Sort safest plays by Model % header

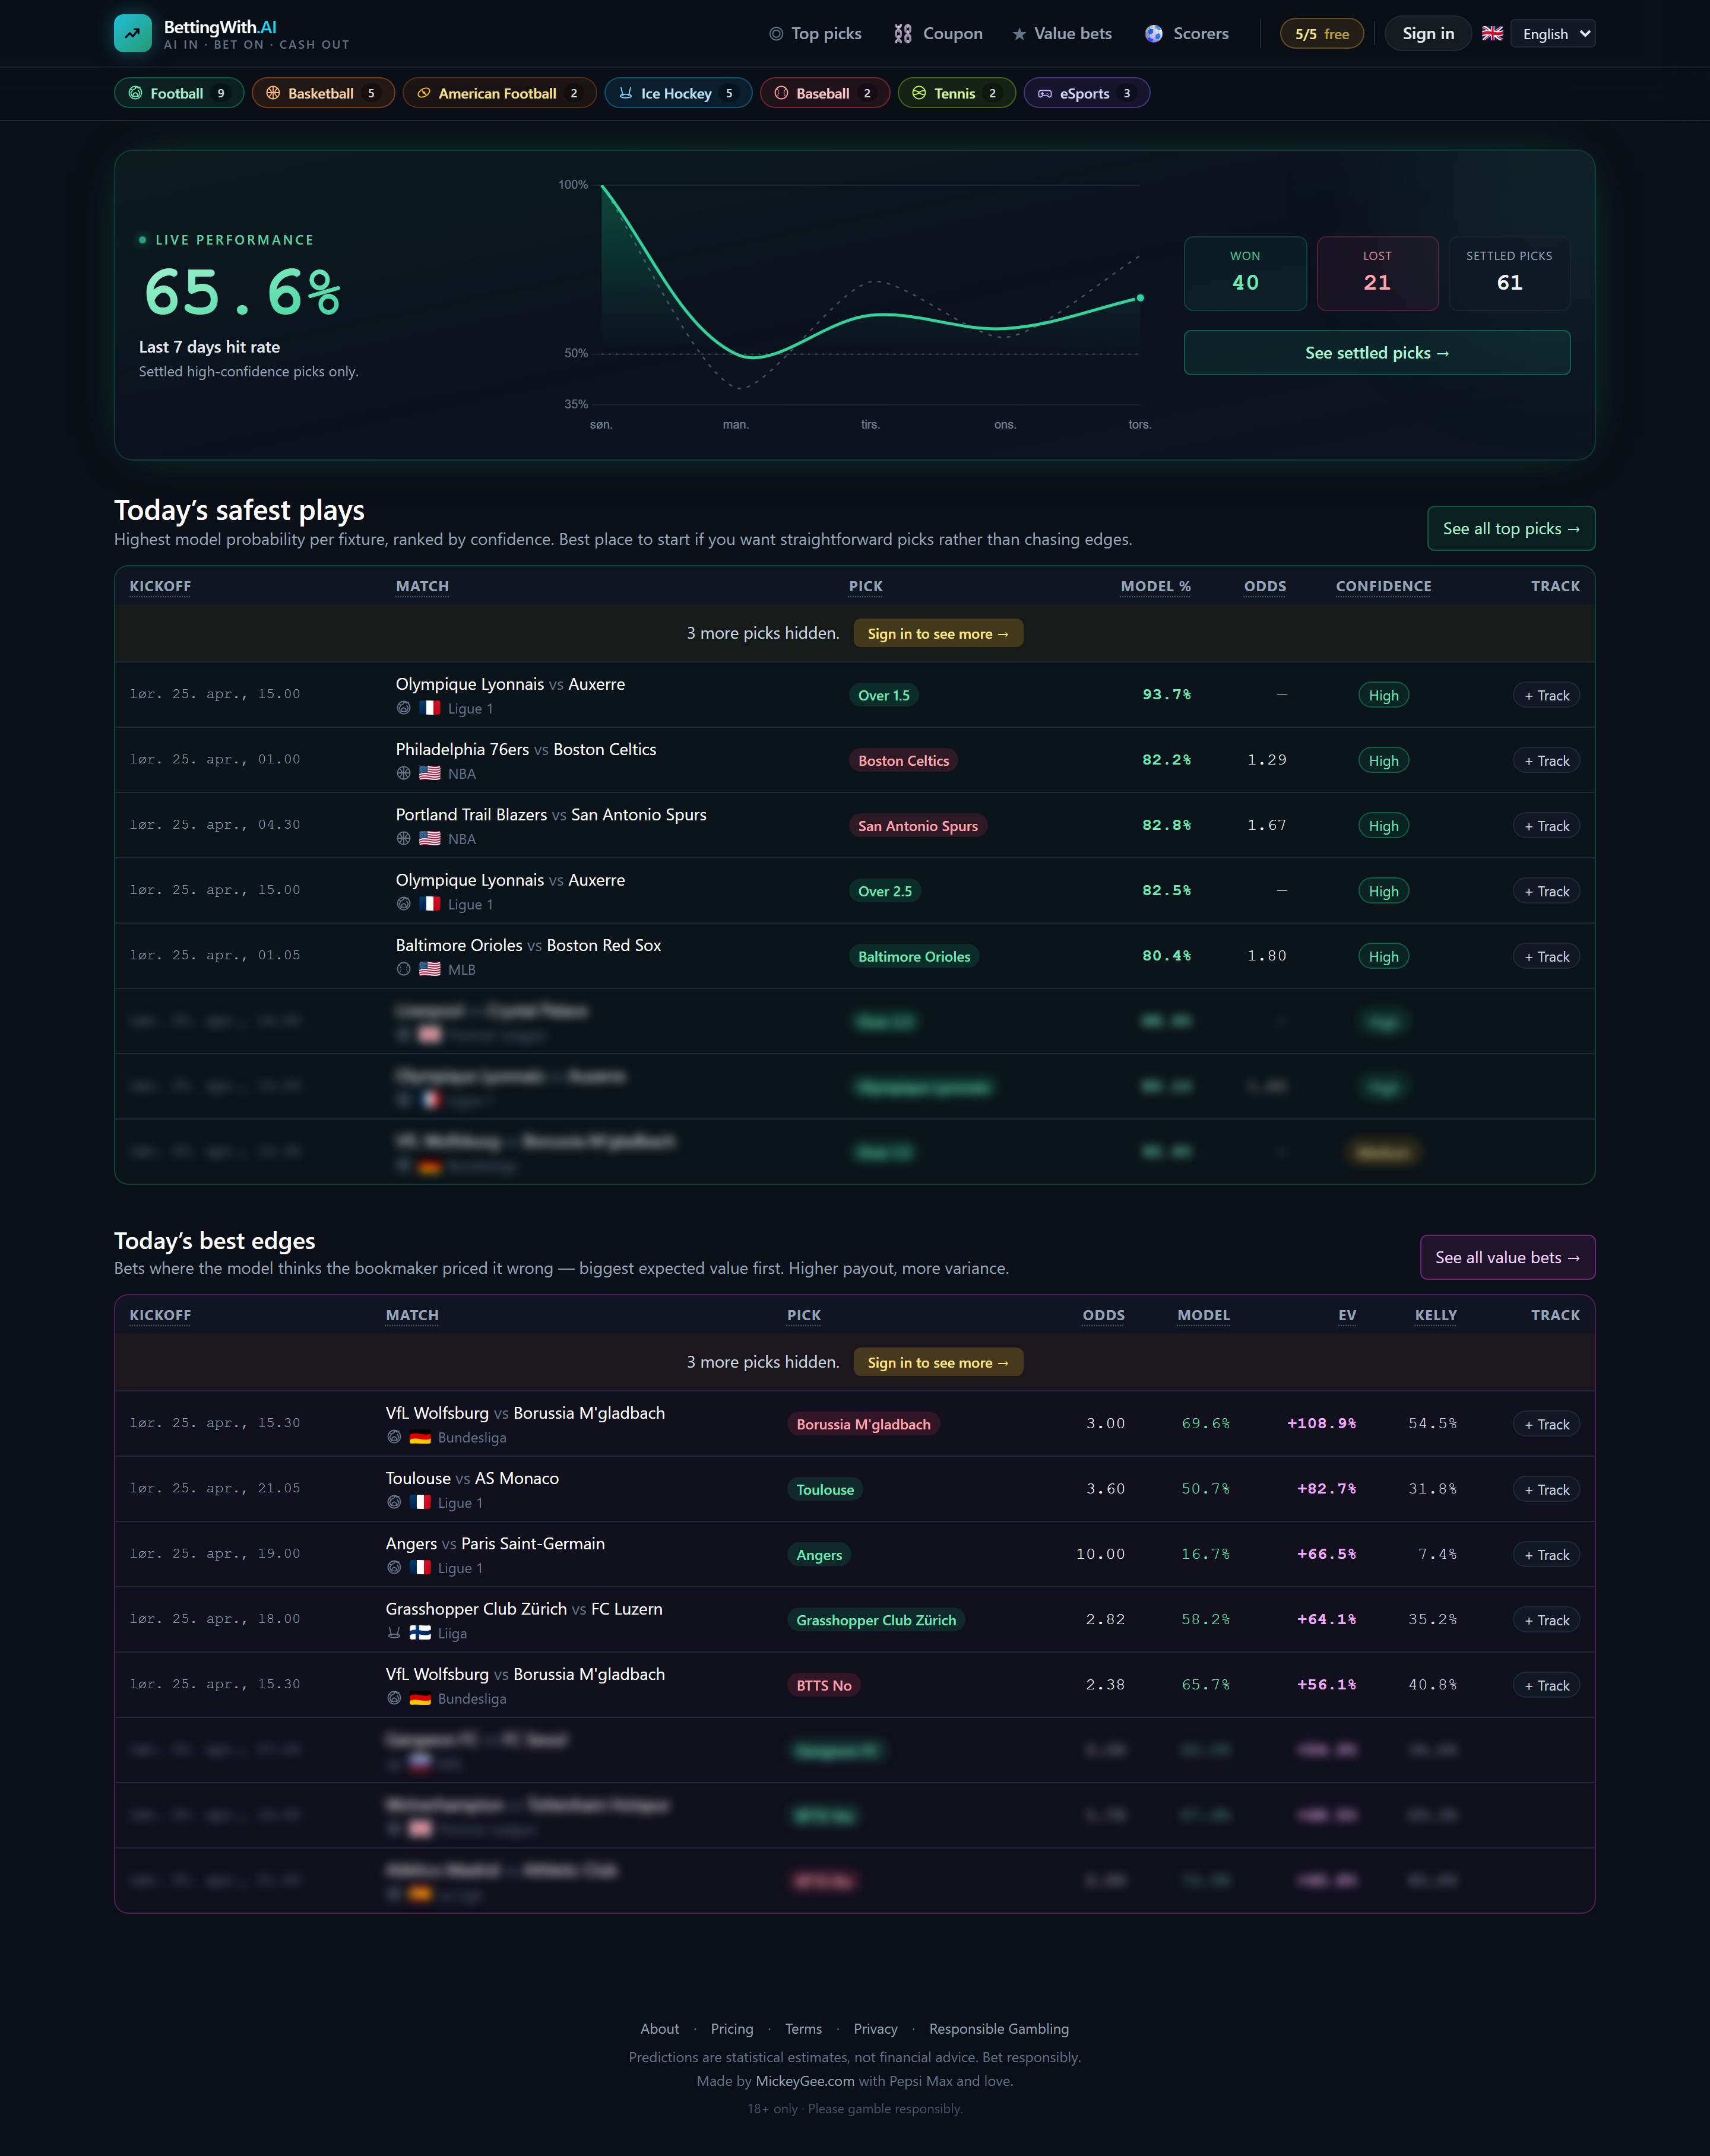pyautogui.click(x=1155, y=587)
